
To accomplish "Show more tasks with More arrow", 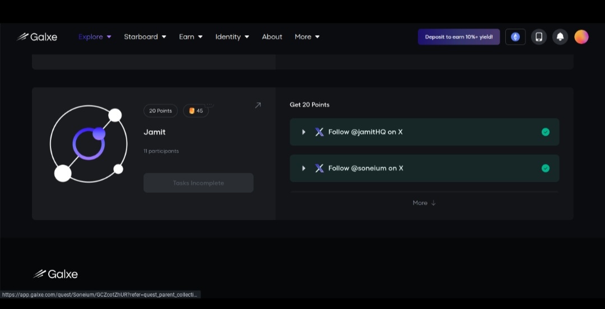I will [x=425, y=203].
